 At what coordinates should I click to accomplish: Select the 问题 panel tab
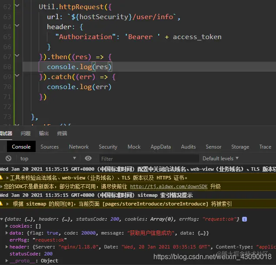[x=26, y=133]
